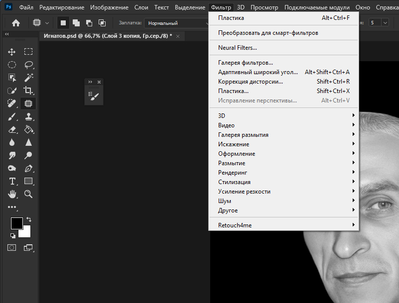The image size is (399, 303).
Task: Select the Eraser tool
Action: (x=11, y=130)
